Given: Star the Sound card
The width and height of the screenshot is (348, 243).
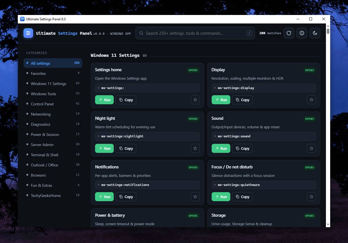Looking at the screenshot, I should click(312, 148).
